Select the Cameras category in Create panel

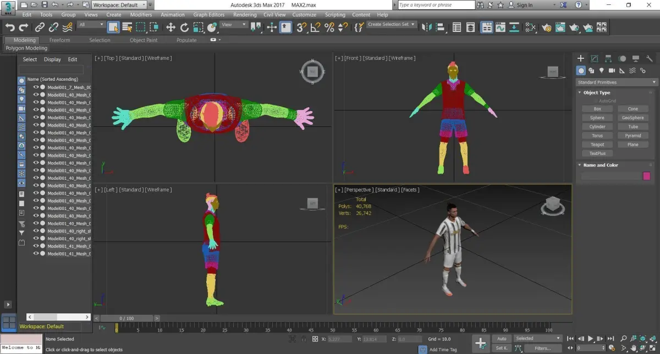pyautogui.click(x=612, y=70)
